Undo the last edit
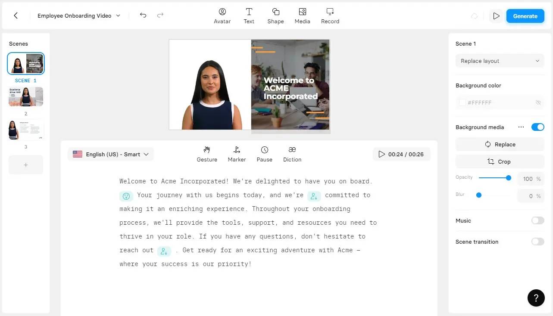Image resolution: width=553 pixels, height=316 pixels. pyautogui.click(x=143, y=15)
